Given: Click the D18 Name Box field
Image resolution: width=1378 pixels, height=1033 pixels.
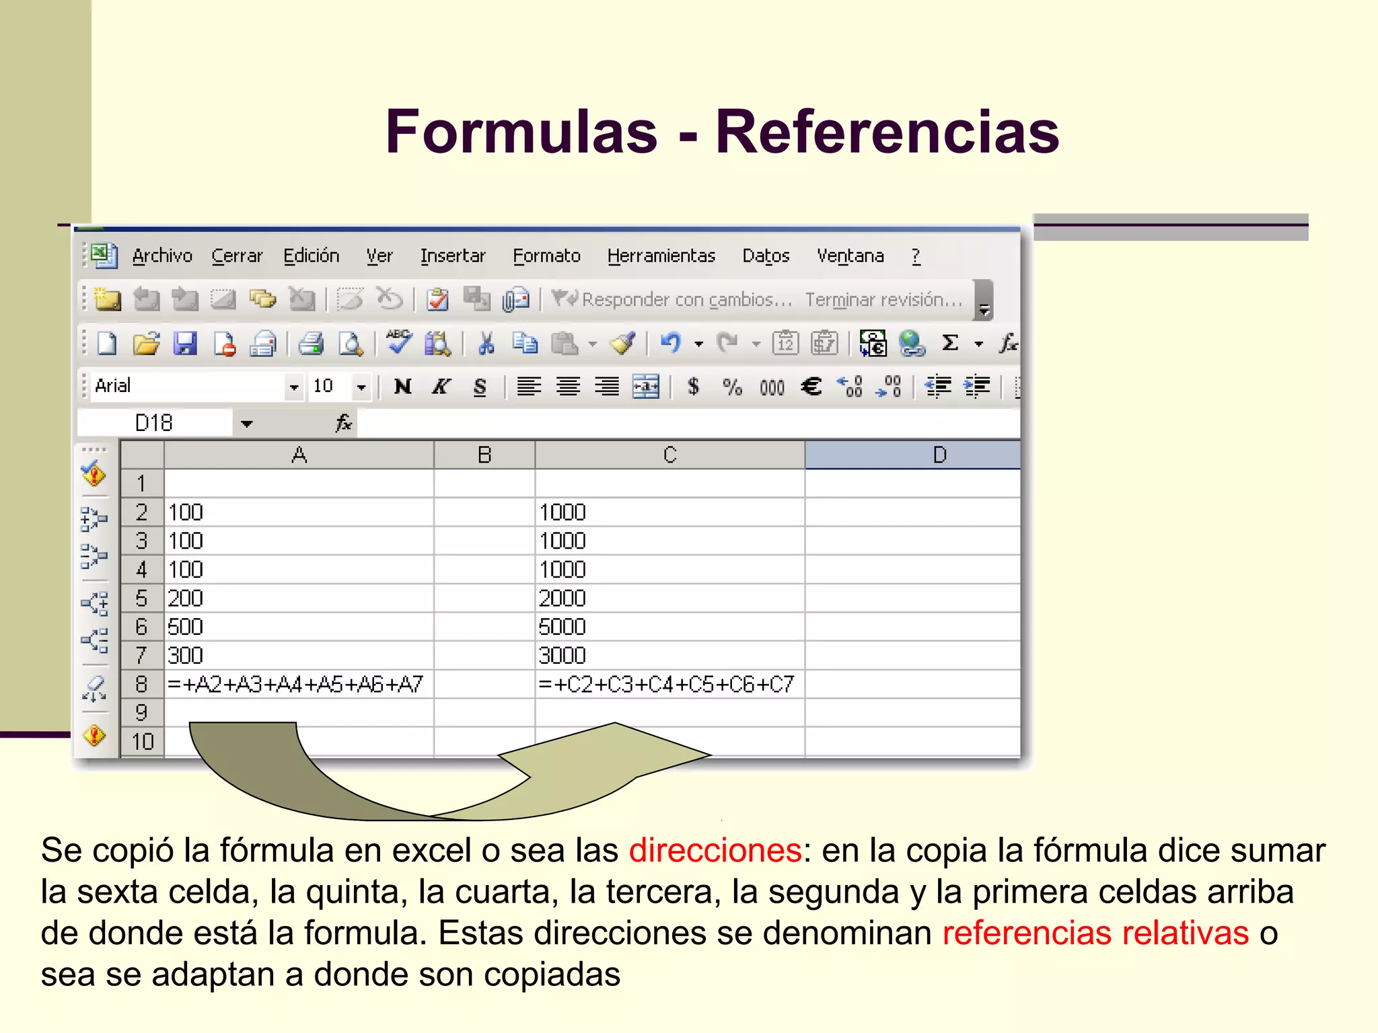Looking at the screenshot, I should [x=154, y=423].
